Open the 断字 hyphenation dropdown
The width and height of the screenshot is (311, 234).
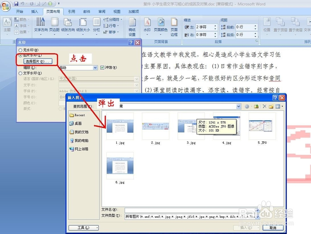tap(111, 32)
